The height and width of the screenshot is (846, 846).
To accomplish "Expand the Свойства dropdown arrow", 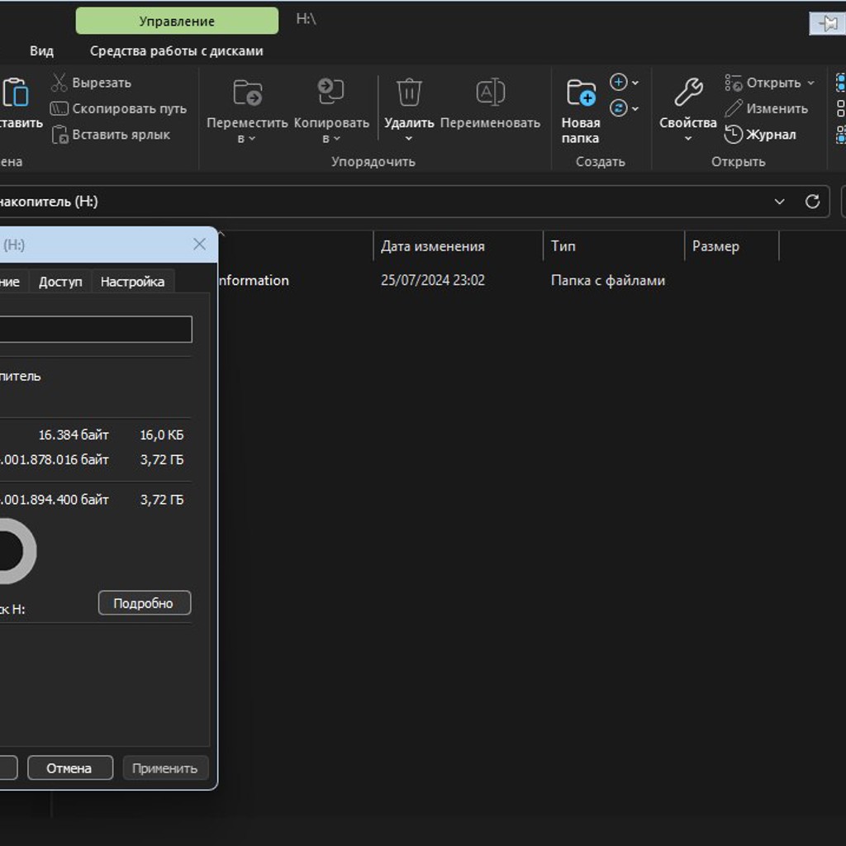I will pos(688,139).
